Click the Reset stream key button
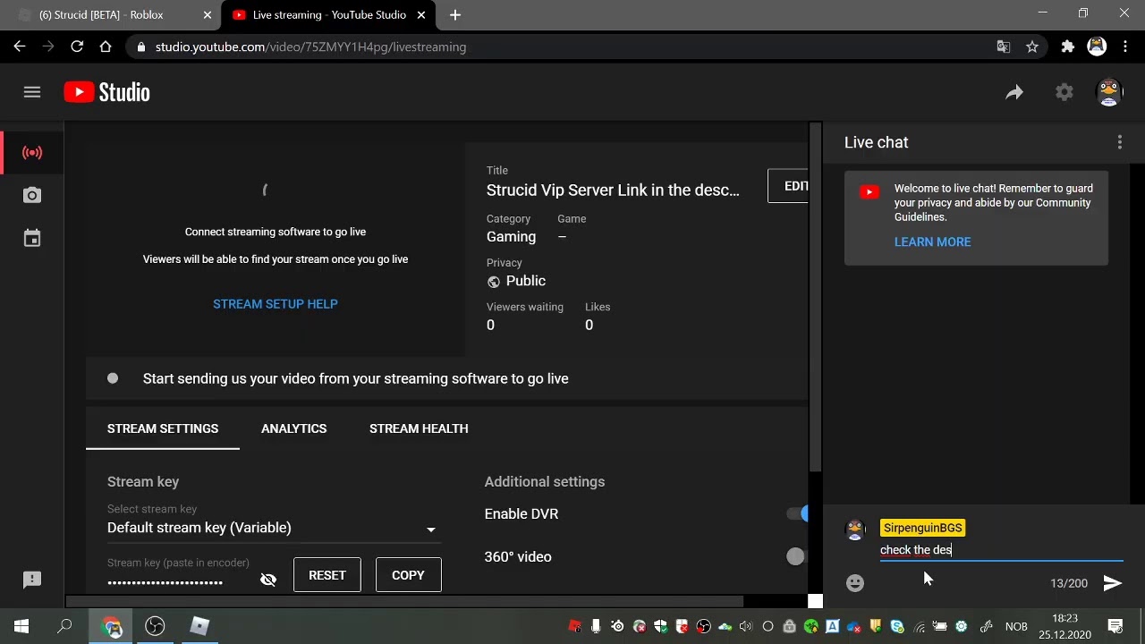Screen dimensions: 1145x644 point(327,575)
